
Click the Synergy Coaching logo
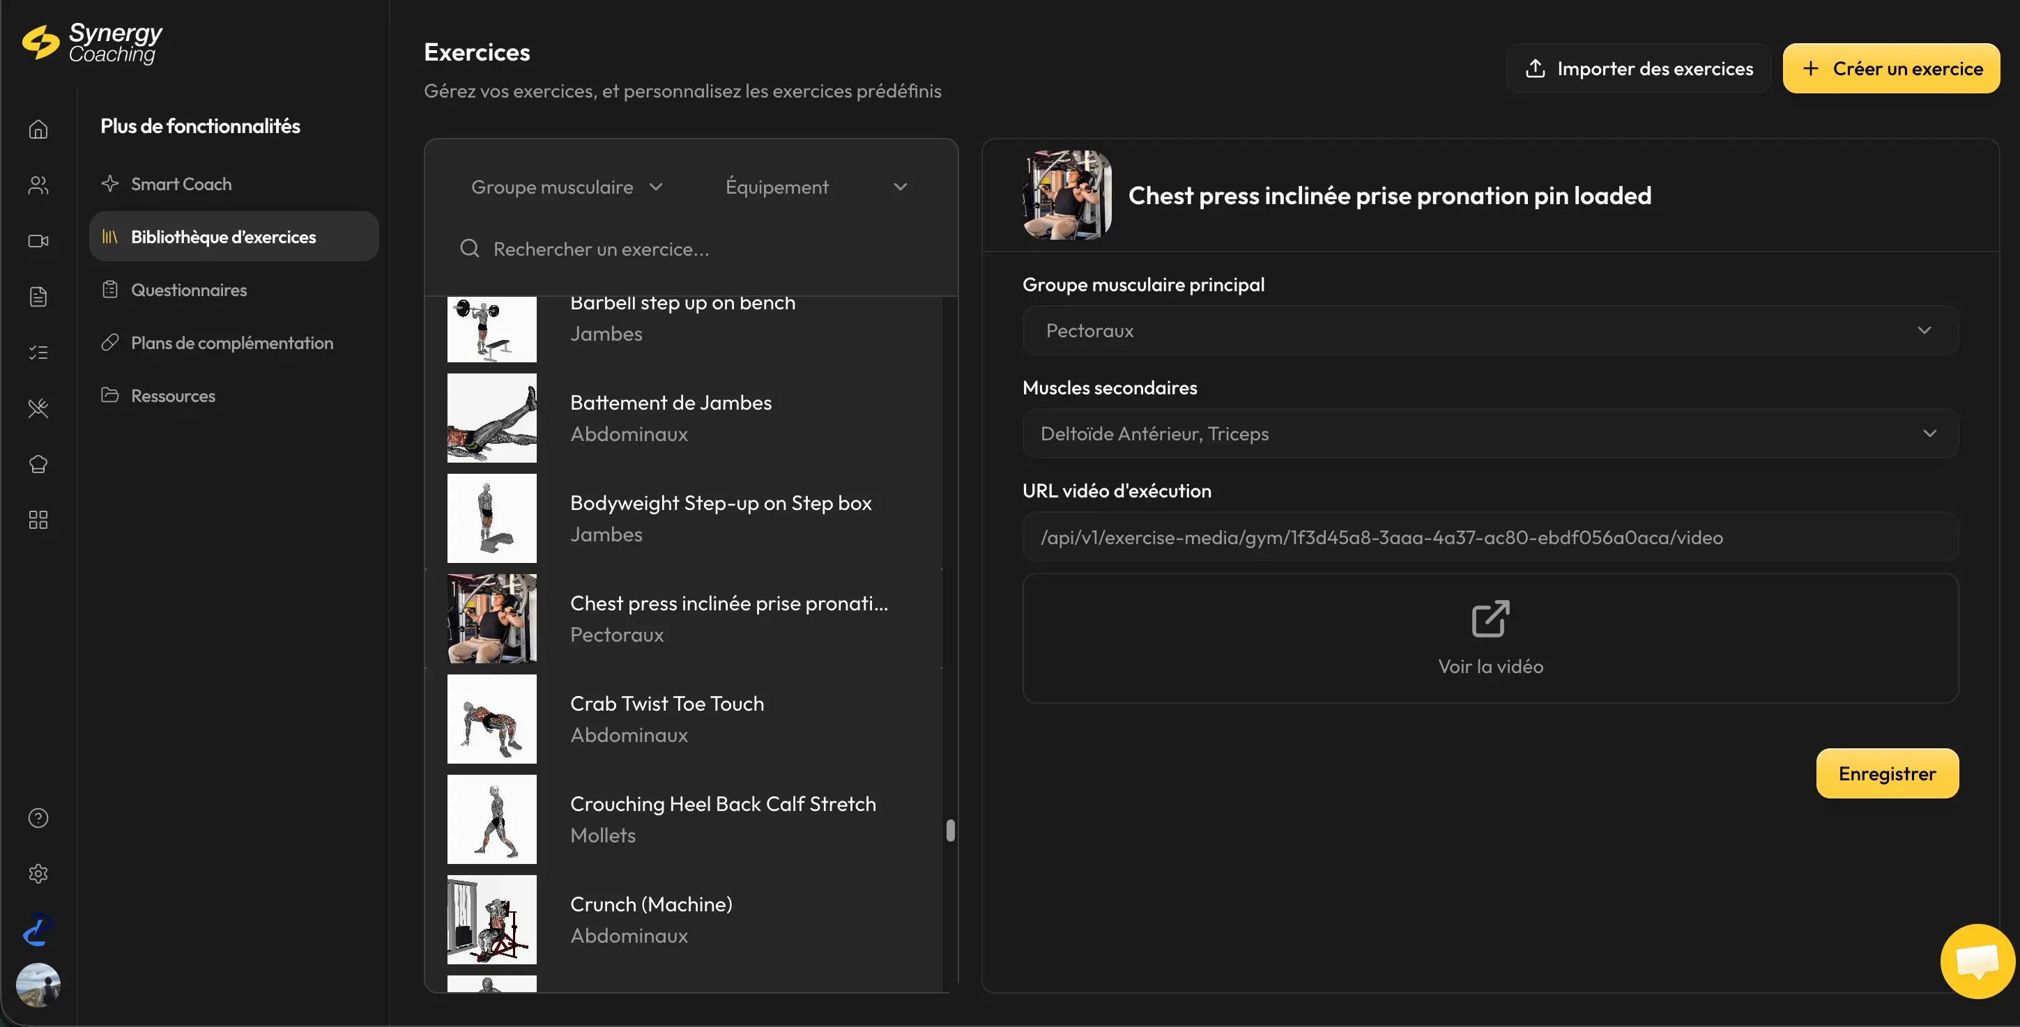(93, 43)
